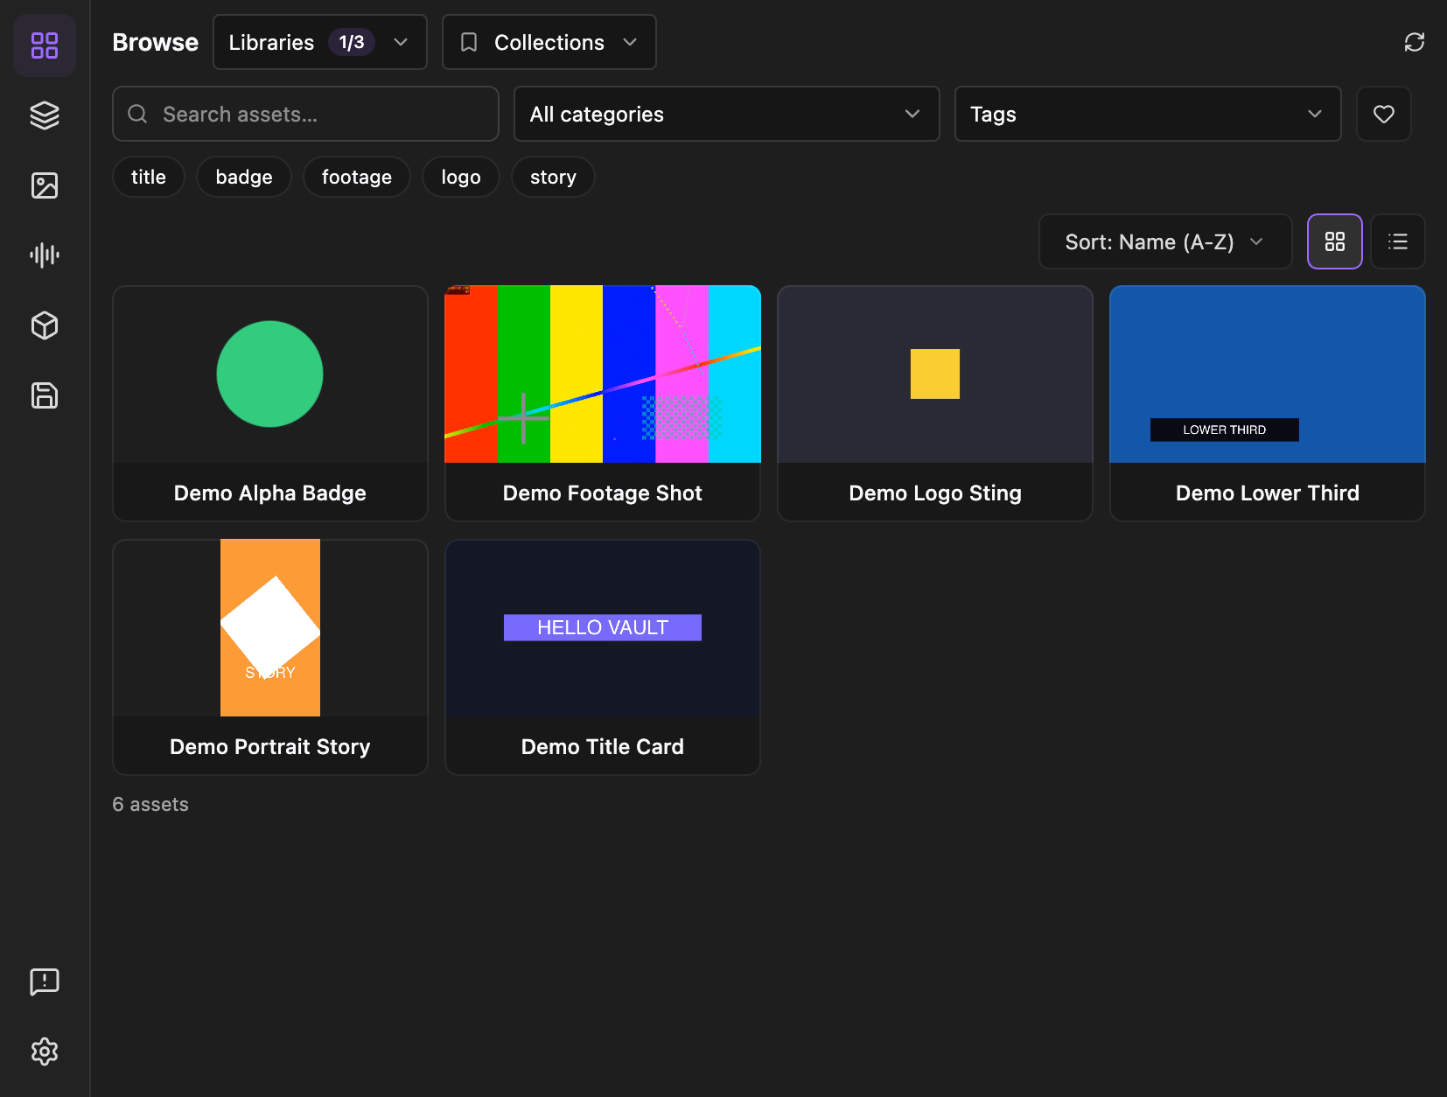1447x1097 pixels.
Task: Toggle the title tag filter
Action: 149,177
